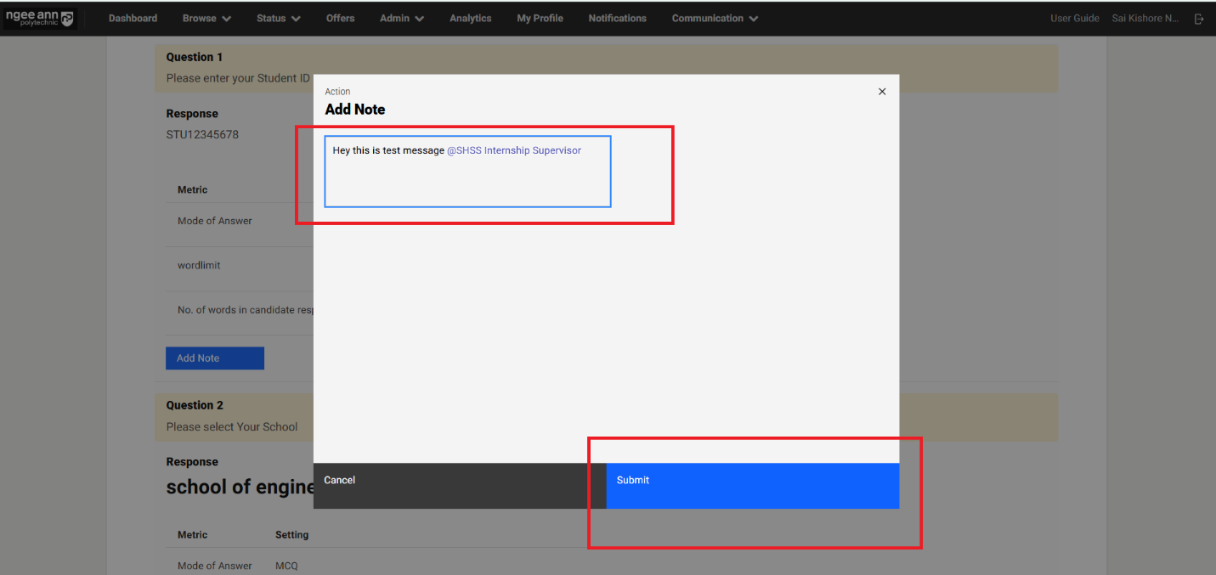Open My Profile from the navbar

pyautogui.click(x=540, y=19)
